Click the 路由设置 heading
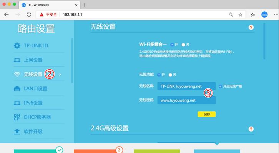This screenshot has height=153, width=279. coord(36,29)
